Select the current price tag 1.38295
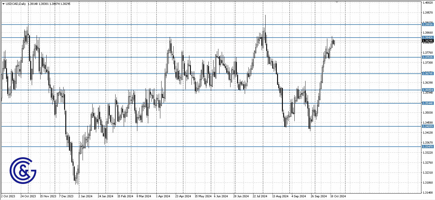This screenshot has height=200, width=435. coord(427,40)
